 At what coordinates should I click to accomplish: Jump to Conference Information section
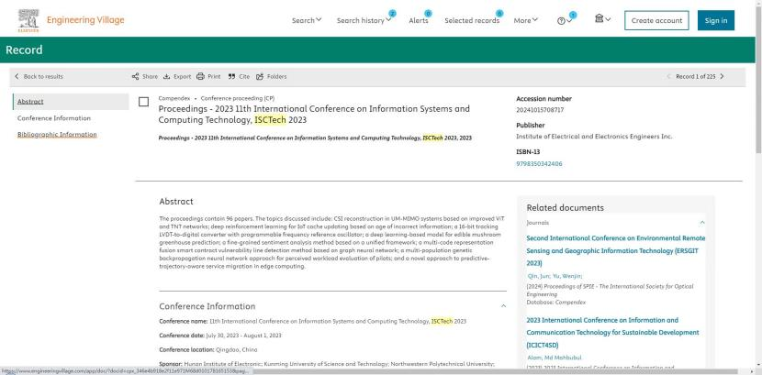pyautogui.click(x=54, y=118)
